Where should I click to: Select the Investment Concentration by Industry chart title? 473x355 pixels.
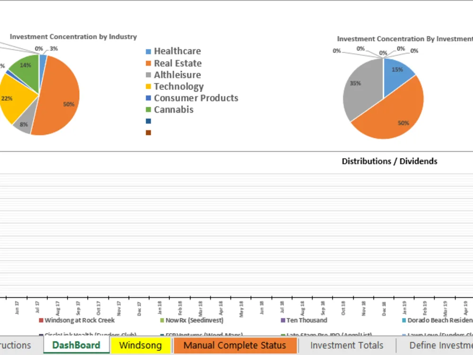(73, 36)
